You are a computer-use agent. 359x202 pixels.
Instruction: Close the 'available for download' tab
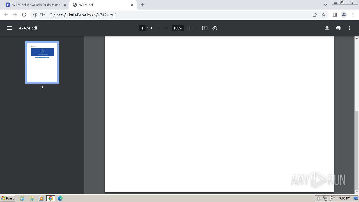click(65, 5)
